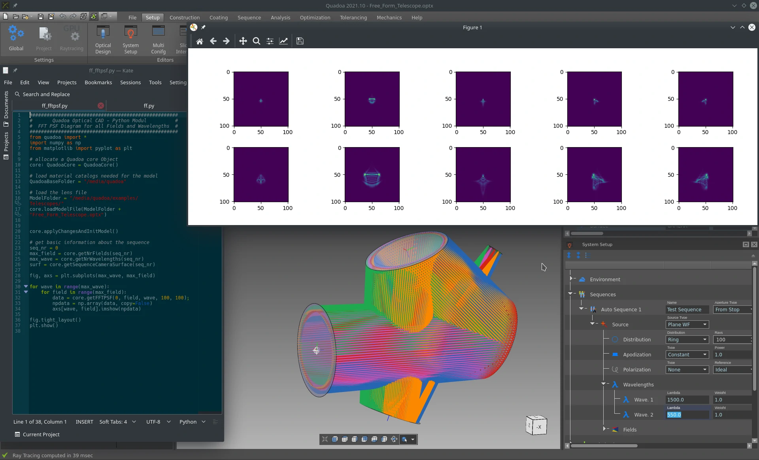The image size is (759, 460).
Task: Click Search and Replace in Kate
Action: tap(46, 94)
